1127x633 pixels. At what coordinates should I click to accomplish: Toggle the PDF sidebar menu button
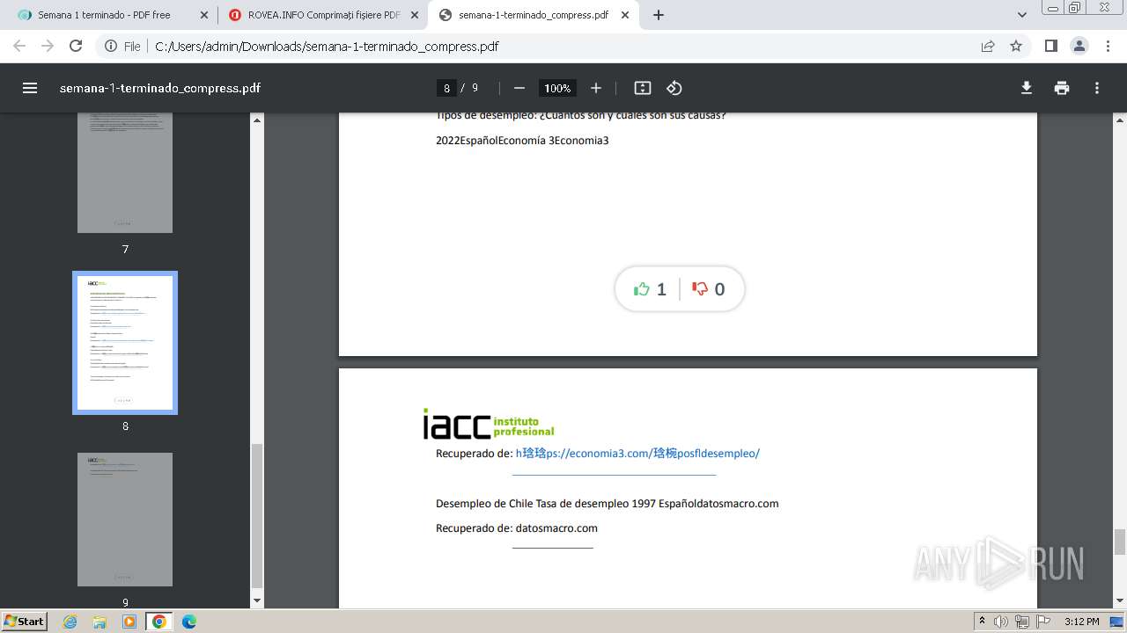pyautogui.click(x=30, y=88)
